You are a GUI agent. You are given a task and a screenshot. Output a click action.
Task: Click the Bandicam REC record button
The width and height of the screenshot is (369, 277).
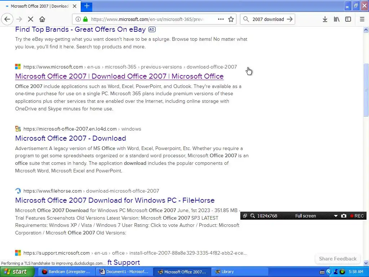pos(357,216)
